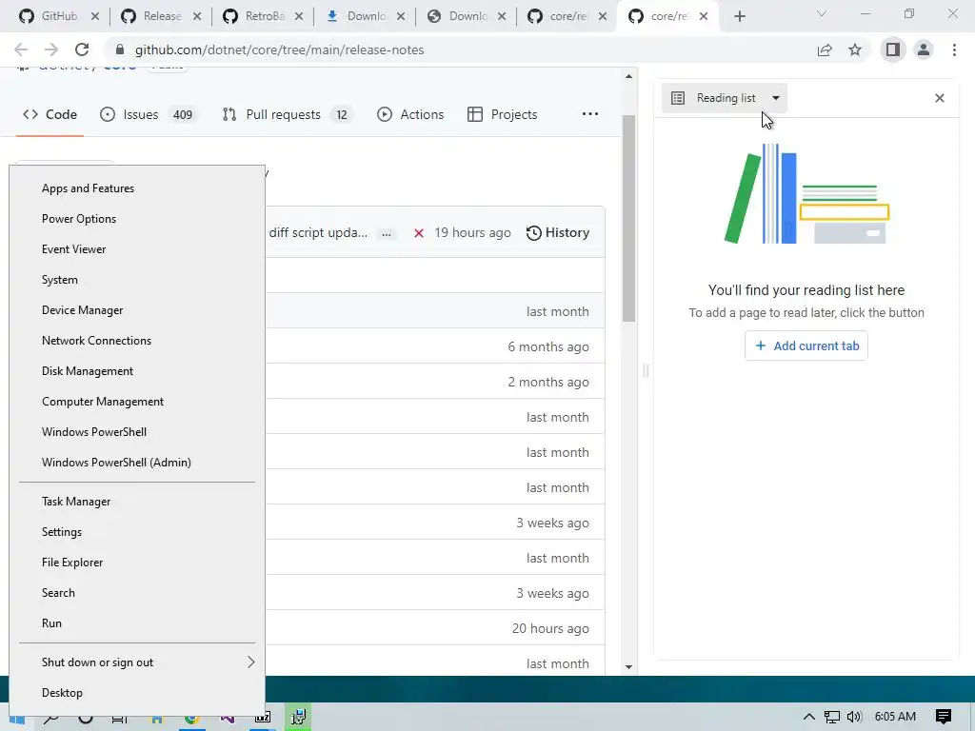The width and height of the screenshot is (975, 731).
Task: Open a new browser tab
Action: click(739, 17)
